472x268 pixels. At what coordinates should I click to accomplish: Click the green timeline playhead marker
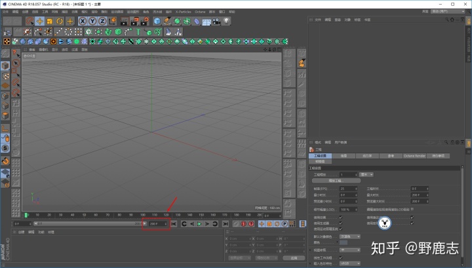tap(26, 215)
